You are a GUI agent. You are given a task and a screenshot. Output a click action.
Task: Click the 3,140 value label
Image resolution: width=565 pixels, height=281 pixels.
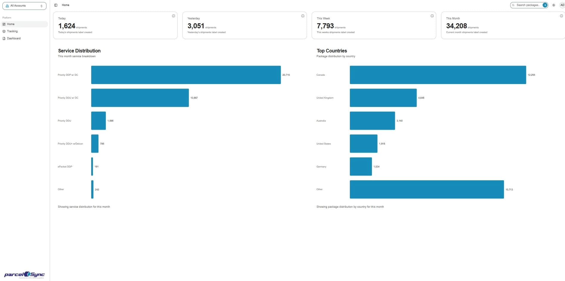pos(399,121)
